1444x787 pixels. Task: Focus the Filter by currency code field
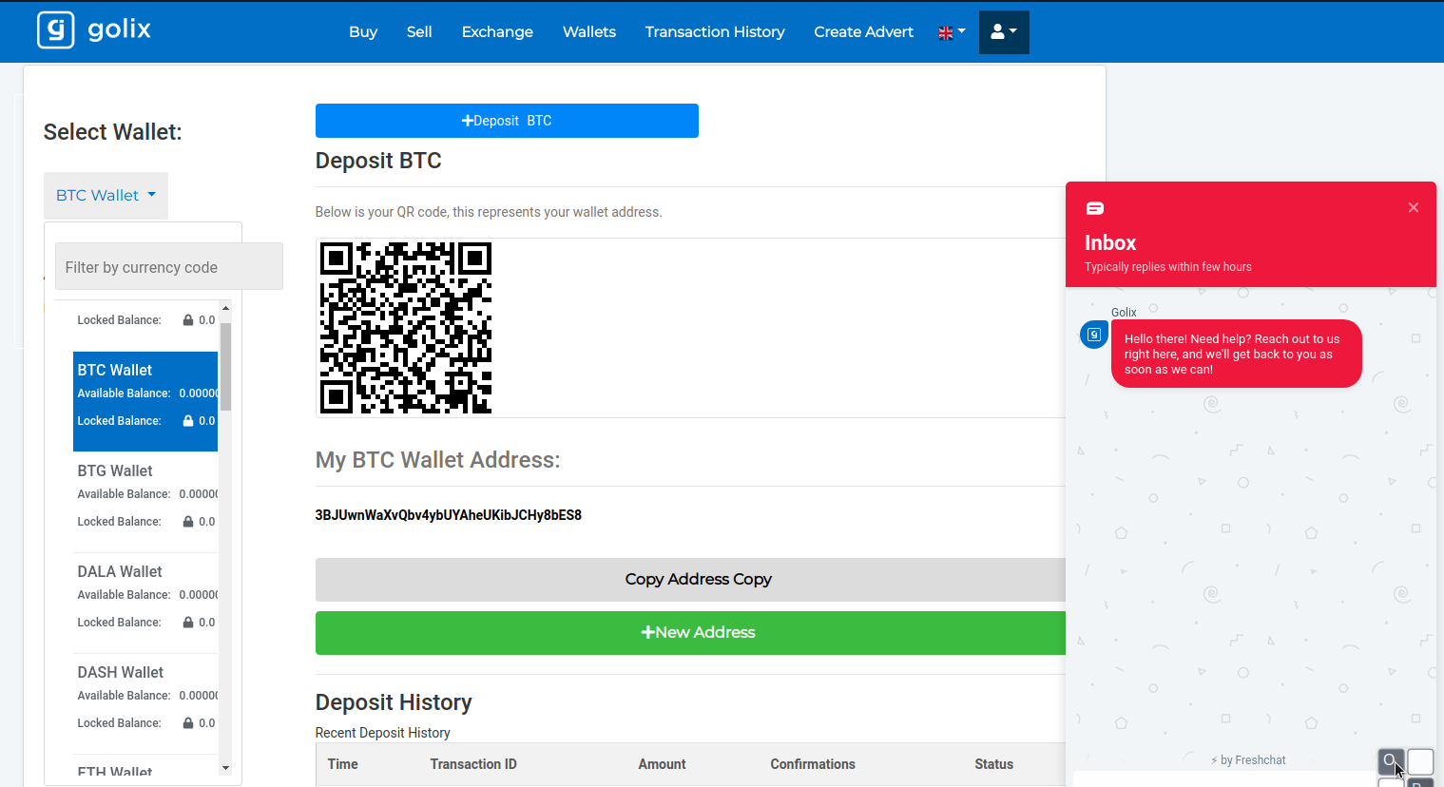(x=169, y=267)
